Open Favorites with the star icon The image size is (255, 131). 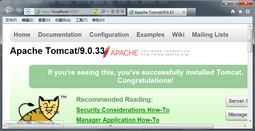(x=240, y=11)
